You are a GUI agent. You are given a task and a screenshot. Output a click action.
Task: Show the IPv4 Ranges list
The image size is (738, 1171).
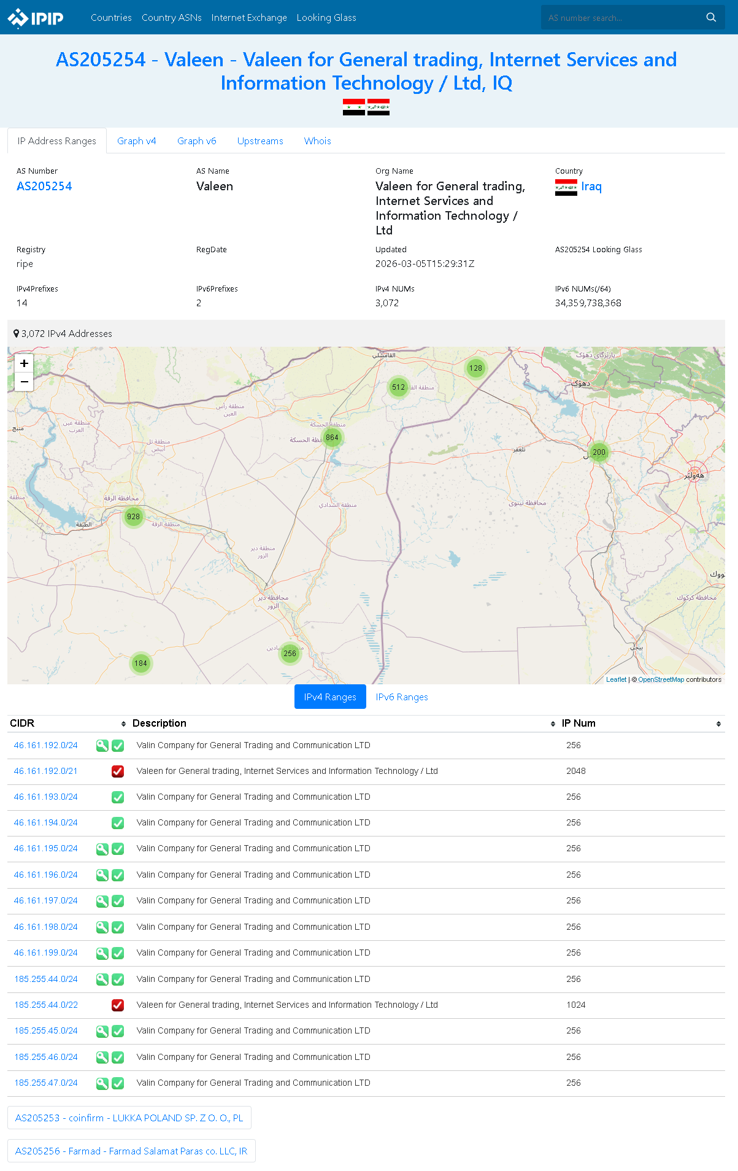tap(330, 697)
